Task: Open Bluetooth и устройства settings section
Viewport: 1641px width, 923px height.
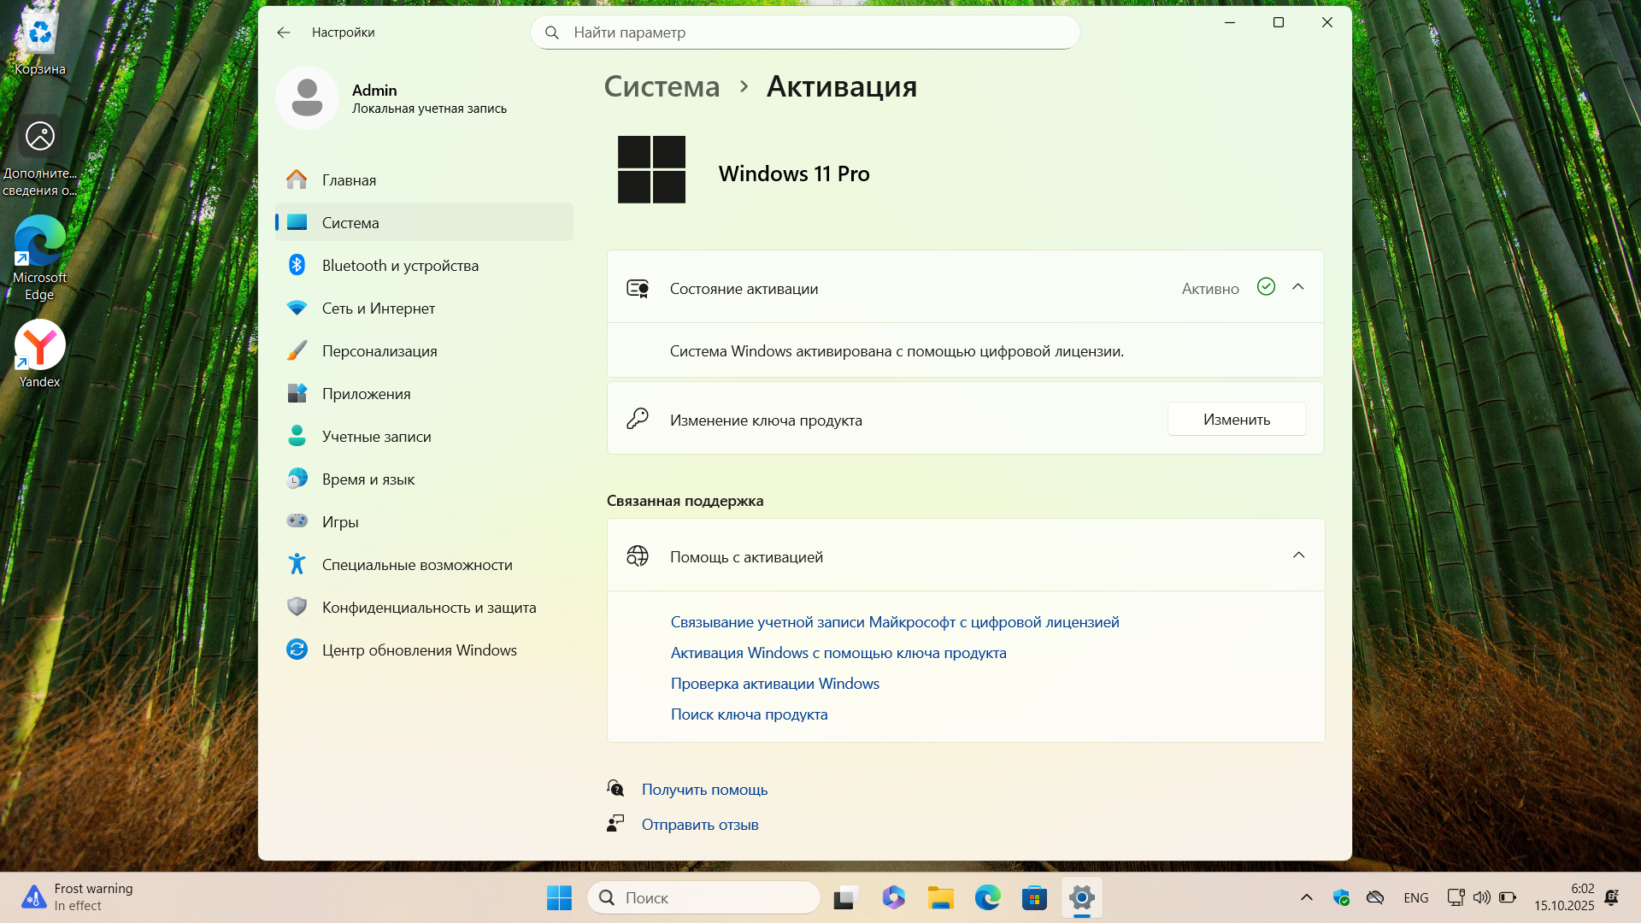Action: point(399,266)
